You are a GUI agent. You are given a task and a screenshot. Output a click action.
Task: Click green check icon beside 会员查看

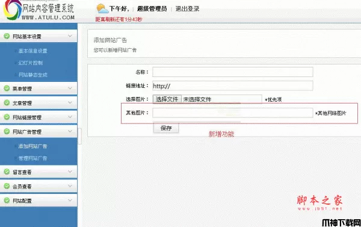[7, 186]
